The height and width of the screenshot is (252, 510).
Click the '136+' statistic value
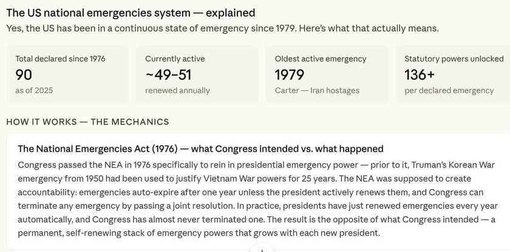(x=420, y=75)
